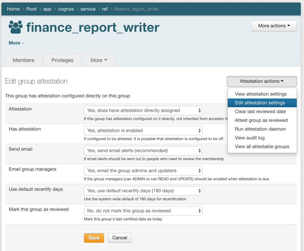
Task: Select View attestation settings menu item
Action: [x=261, y=94]
